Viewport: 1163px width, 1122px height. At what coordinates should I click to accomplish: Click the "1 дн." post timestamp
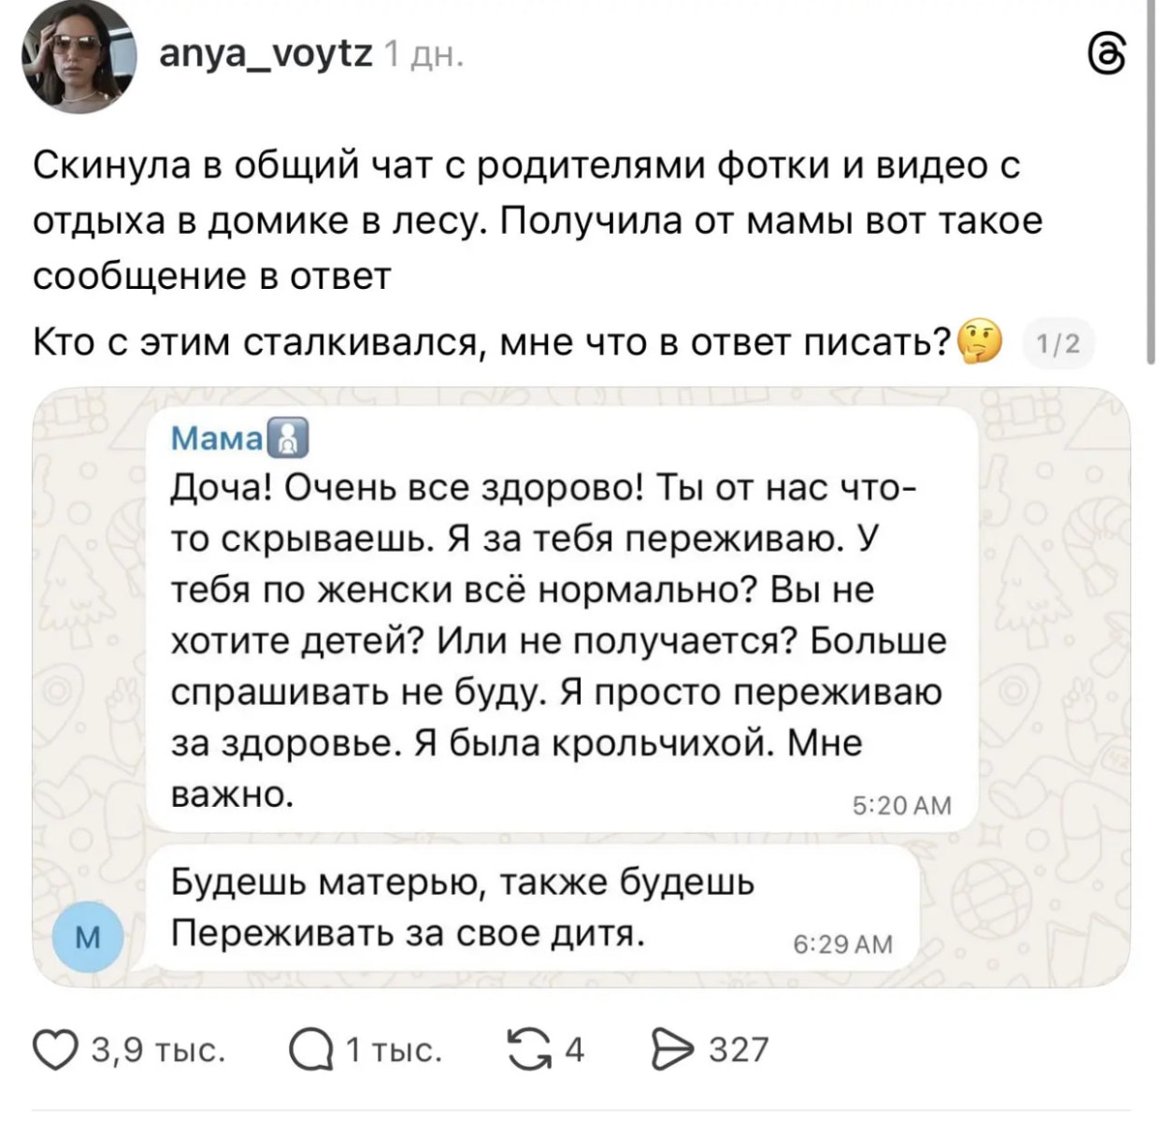(x=423, y=57)
